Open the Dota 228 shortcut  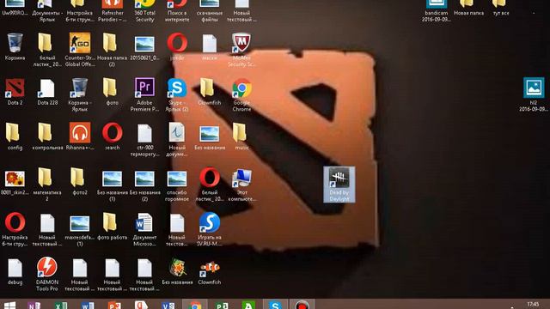point(47,92)
